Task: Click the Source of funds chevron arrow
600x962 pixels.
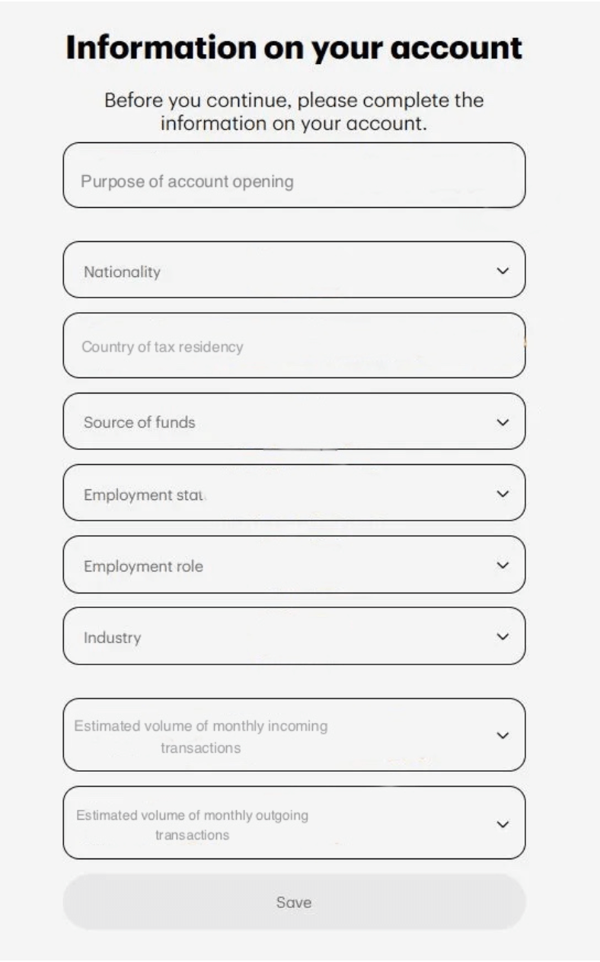Action: click(x=502, y=422)
